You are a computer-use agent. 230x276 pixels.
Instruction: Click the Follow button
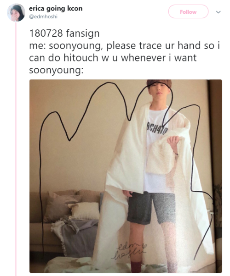[x=188, y=12]
